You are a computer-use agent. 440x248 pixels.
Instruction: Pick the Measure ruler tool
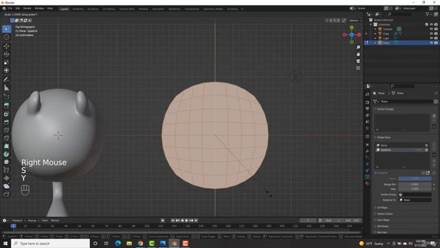pyautogui.click(x=6, y=88)
